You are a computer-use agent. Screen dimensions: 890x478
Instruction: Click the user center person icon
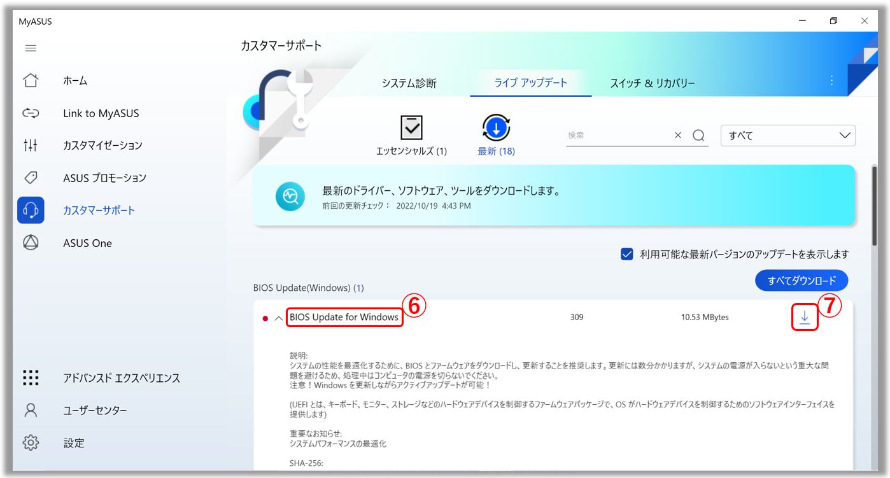31,411
